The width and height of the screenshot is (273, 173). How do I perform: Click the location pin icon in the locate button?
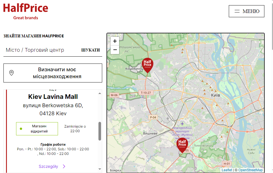(11, 73)
